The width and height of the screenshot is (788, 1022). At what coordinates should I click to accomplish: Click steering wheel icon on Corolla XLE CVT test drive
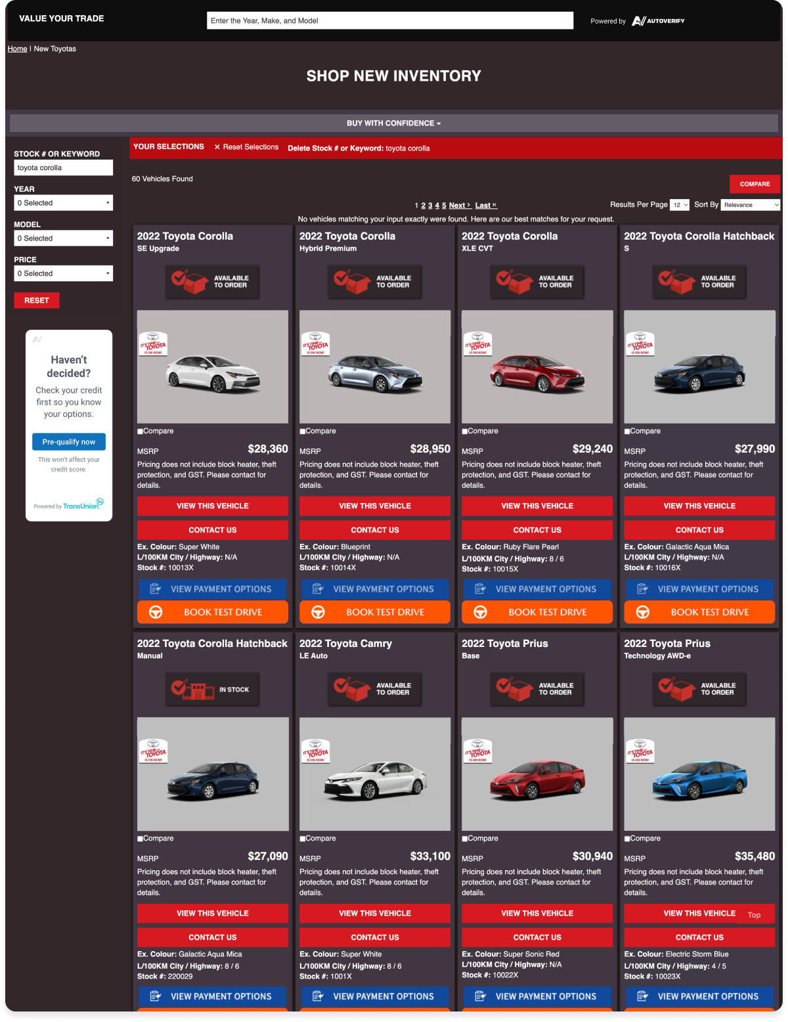click(x=481, y=612)
